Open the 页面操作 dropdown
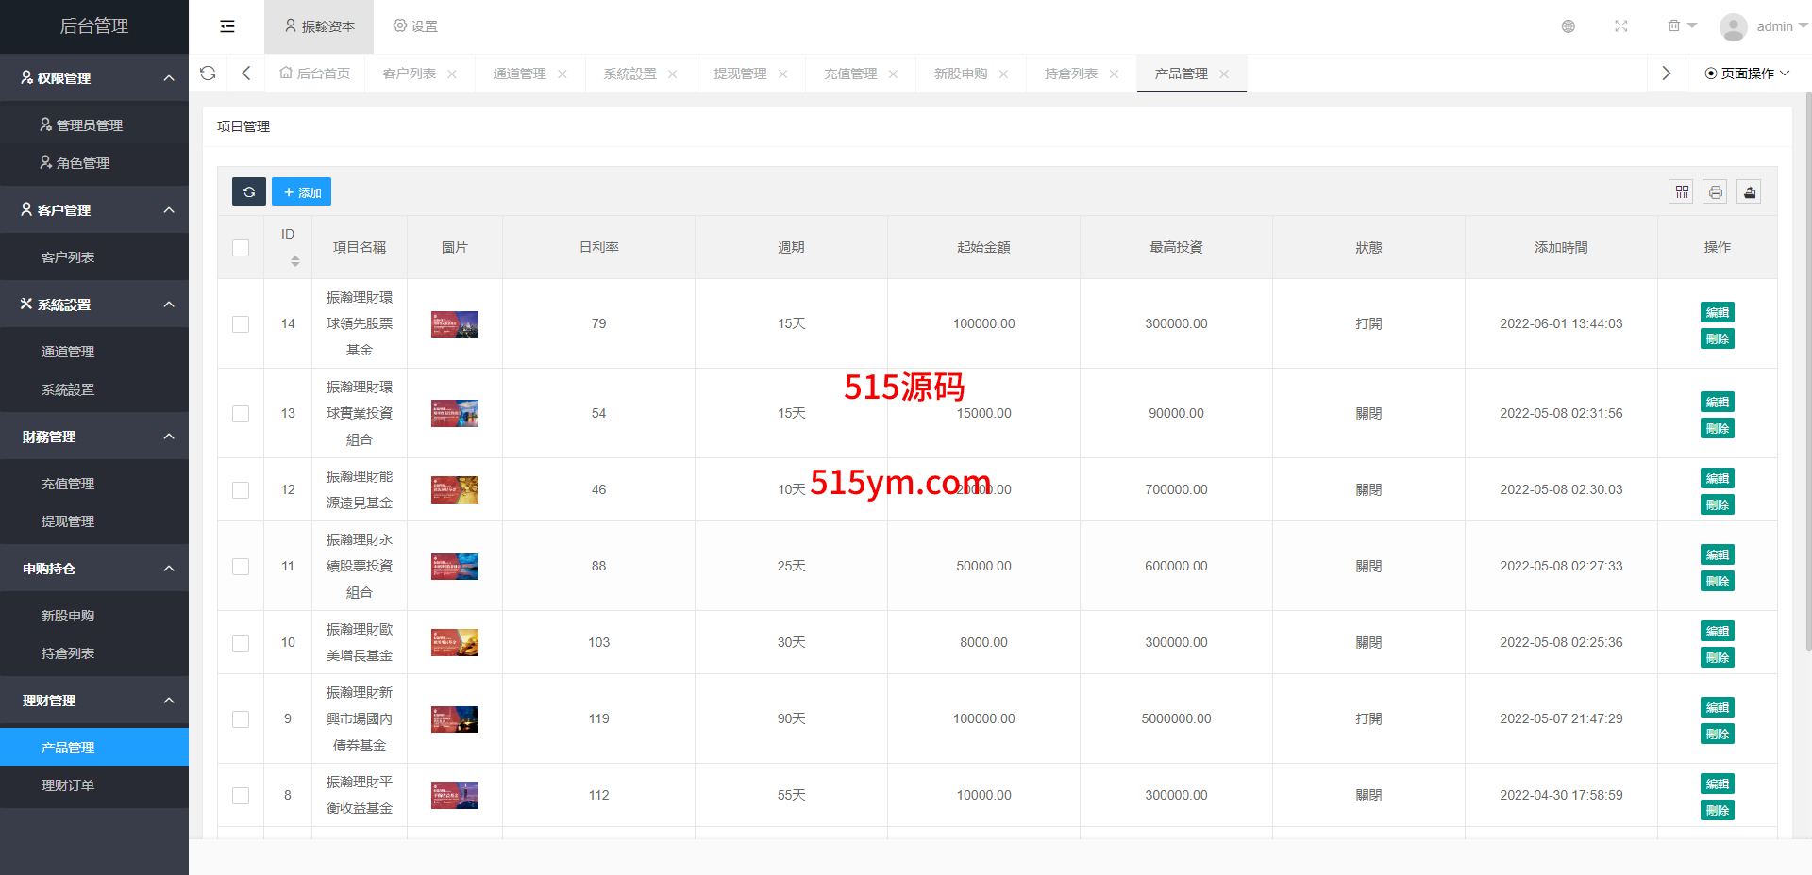Image resolution: width=1812 pixels, height=875 pixels. click(x=1747, y=74)
